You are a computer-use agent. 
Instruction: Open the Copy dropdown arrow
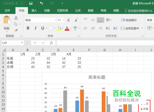[x=20, y=24]
